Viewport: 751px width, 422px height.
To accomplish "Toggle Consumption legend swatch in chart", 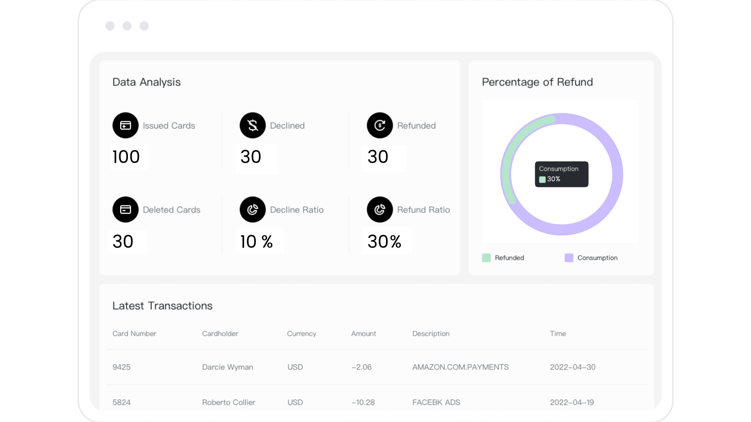I will [x=569, y=258].
